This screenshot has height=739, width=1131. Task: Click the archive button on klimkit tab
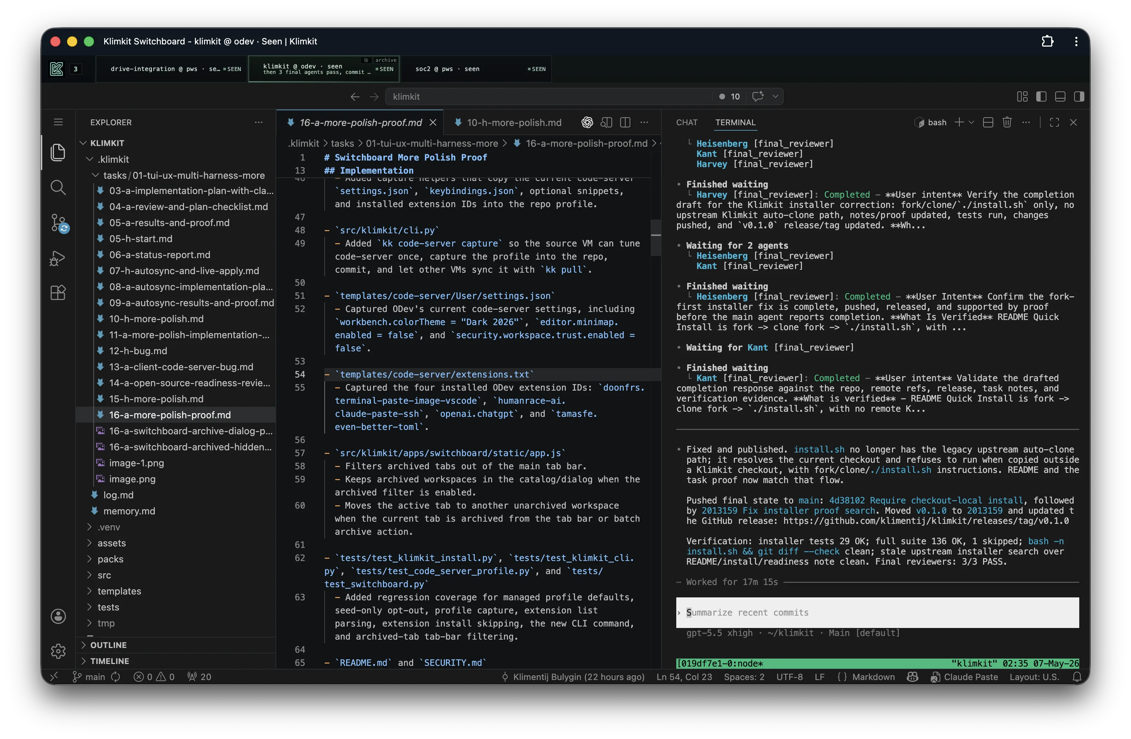[x=385, y=60]
